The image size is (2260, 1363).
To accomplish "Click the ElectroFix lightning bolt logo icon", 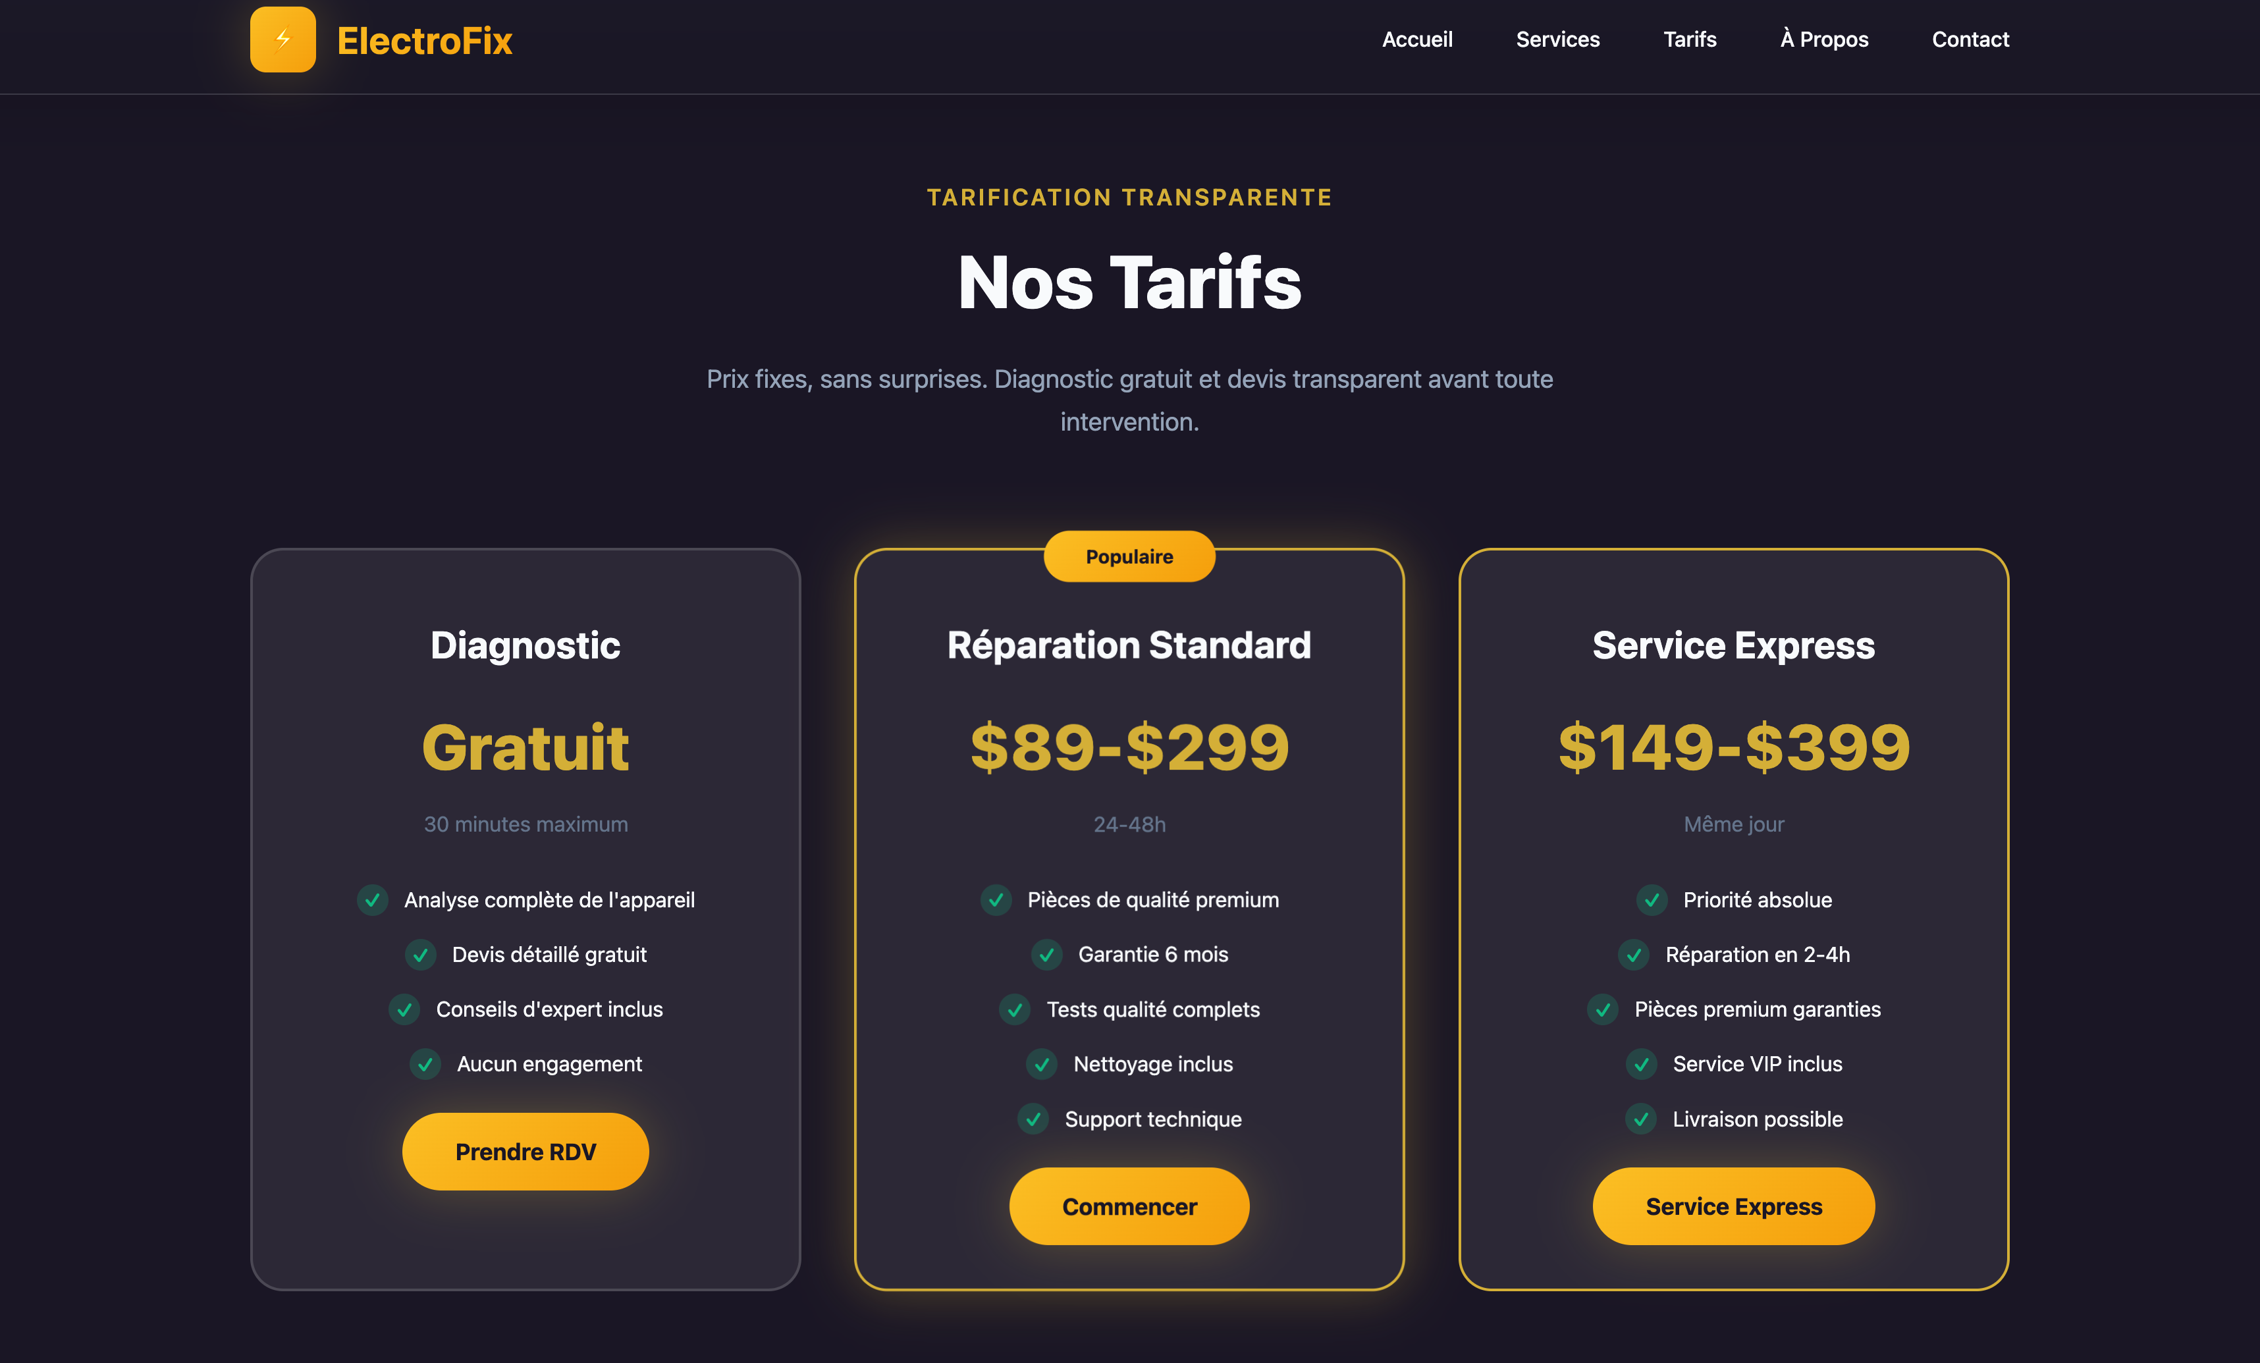I will [x=282, y=39].
